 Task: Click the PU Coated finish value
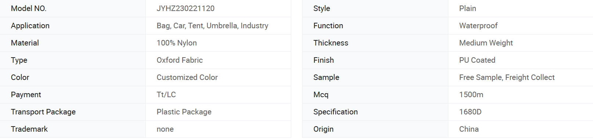click(477, 60)
